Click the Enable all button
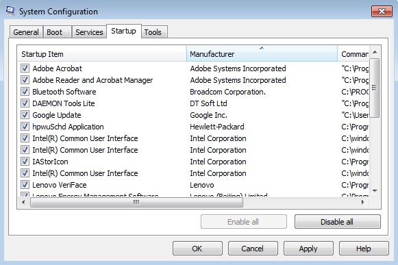 244,222
